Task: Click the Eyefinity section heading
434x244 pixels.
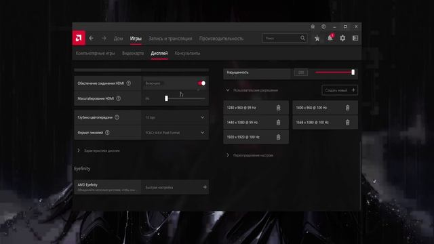Action: 82,169
